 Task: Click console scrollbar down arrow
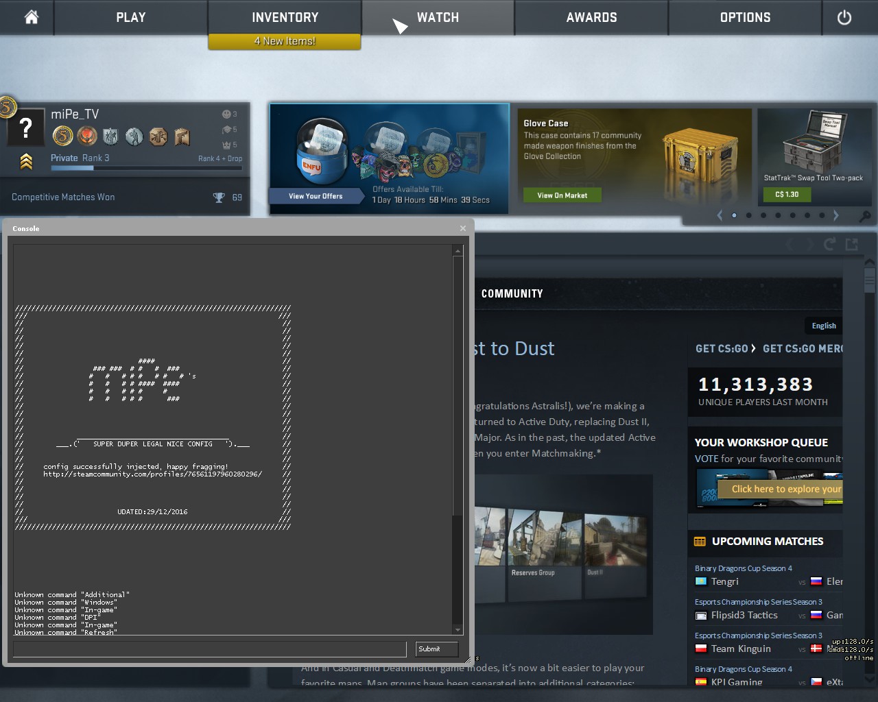click(x=458, y=629)
